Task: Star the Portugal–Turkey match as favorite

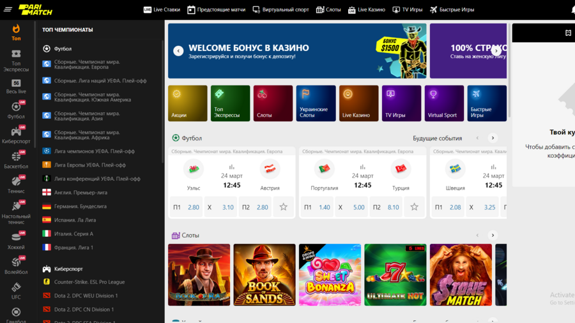Action: tap(414, 207)
